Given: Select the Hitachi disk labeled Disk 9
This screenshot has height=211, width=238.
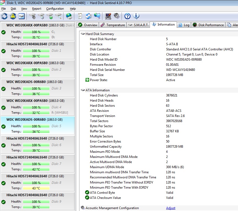Looking at the screenshot, I should pos(38,201).
